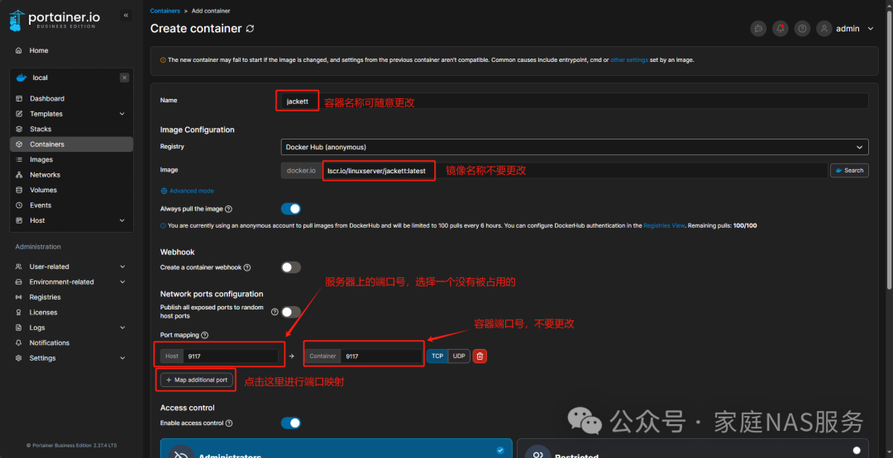Image resolution: width=893 pixels, height=458 pixels.
Task: Click Map additional port
Action: point(197,380)
